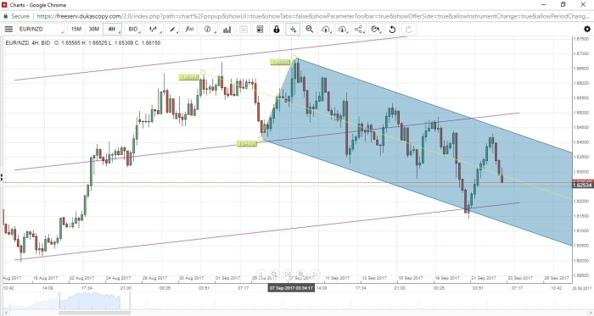Click the cloud upload icon
The image size is (594, 316).
coord(326,29)
